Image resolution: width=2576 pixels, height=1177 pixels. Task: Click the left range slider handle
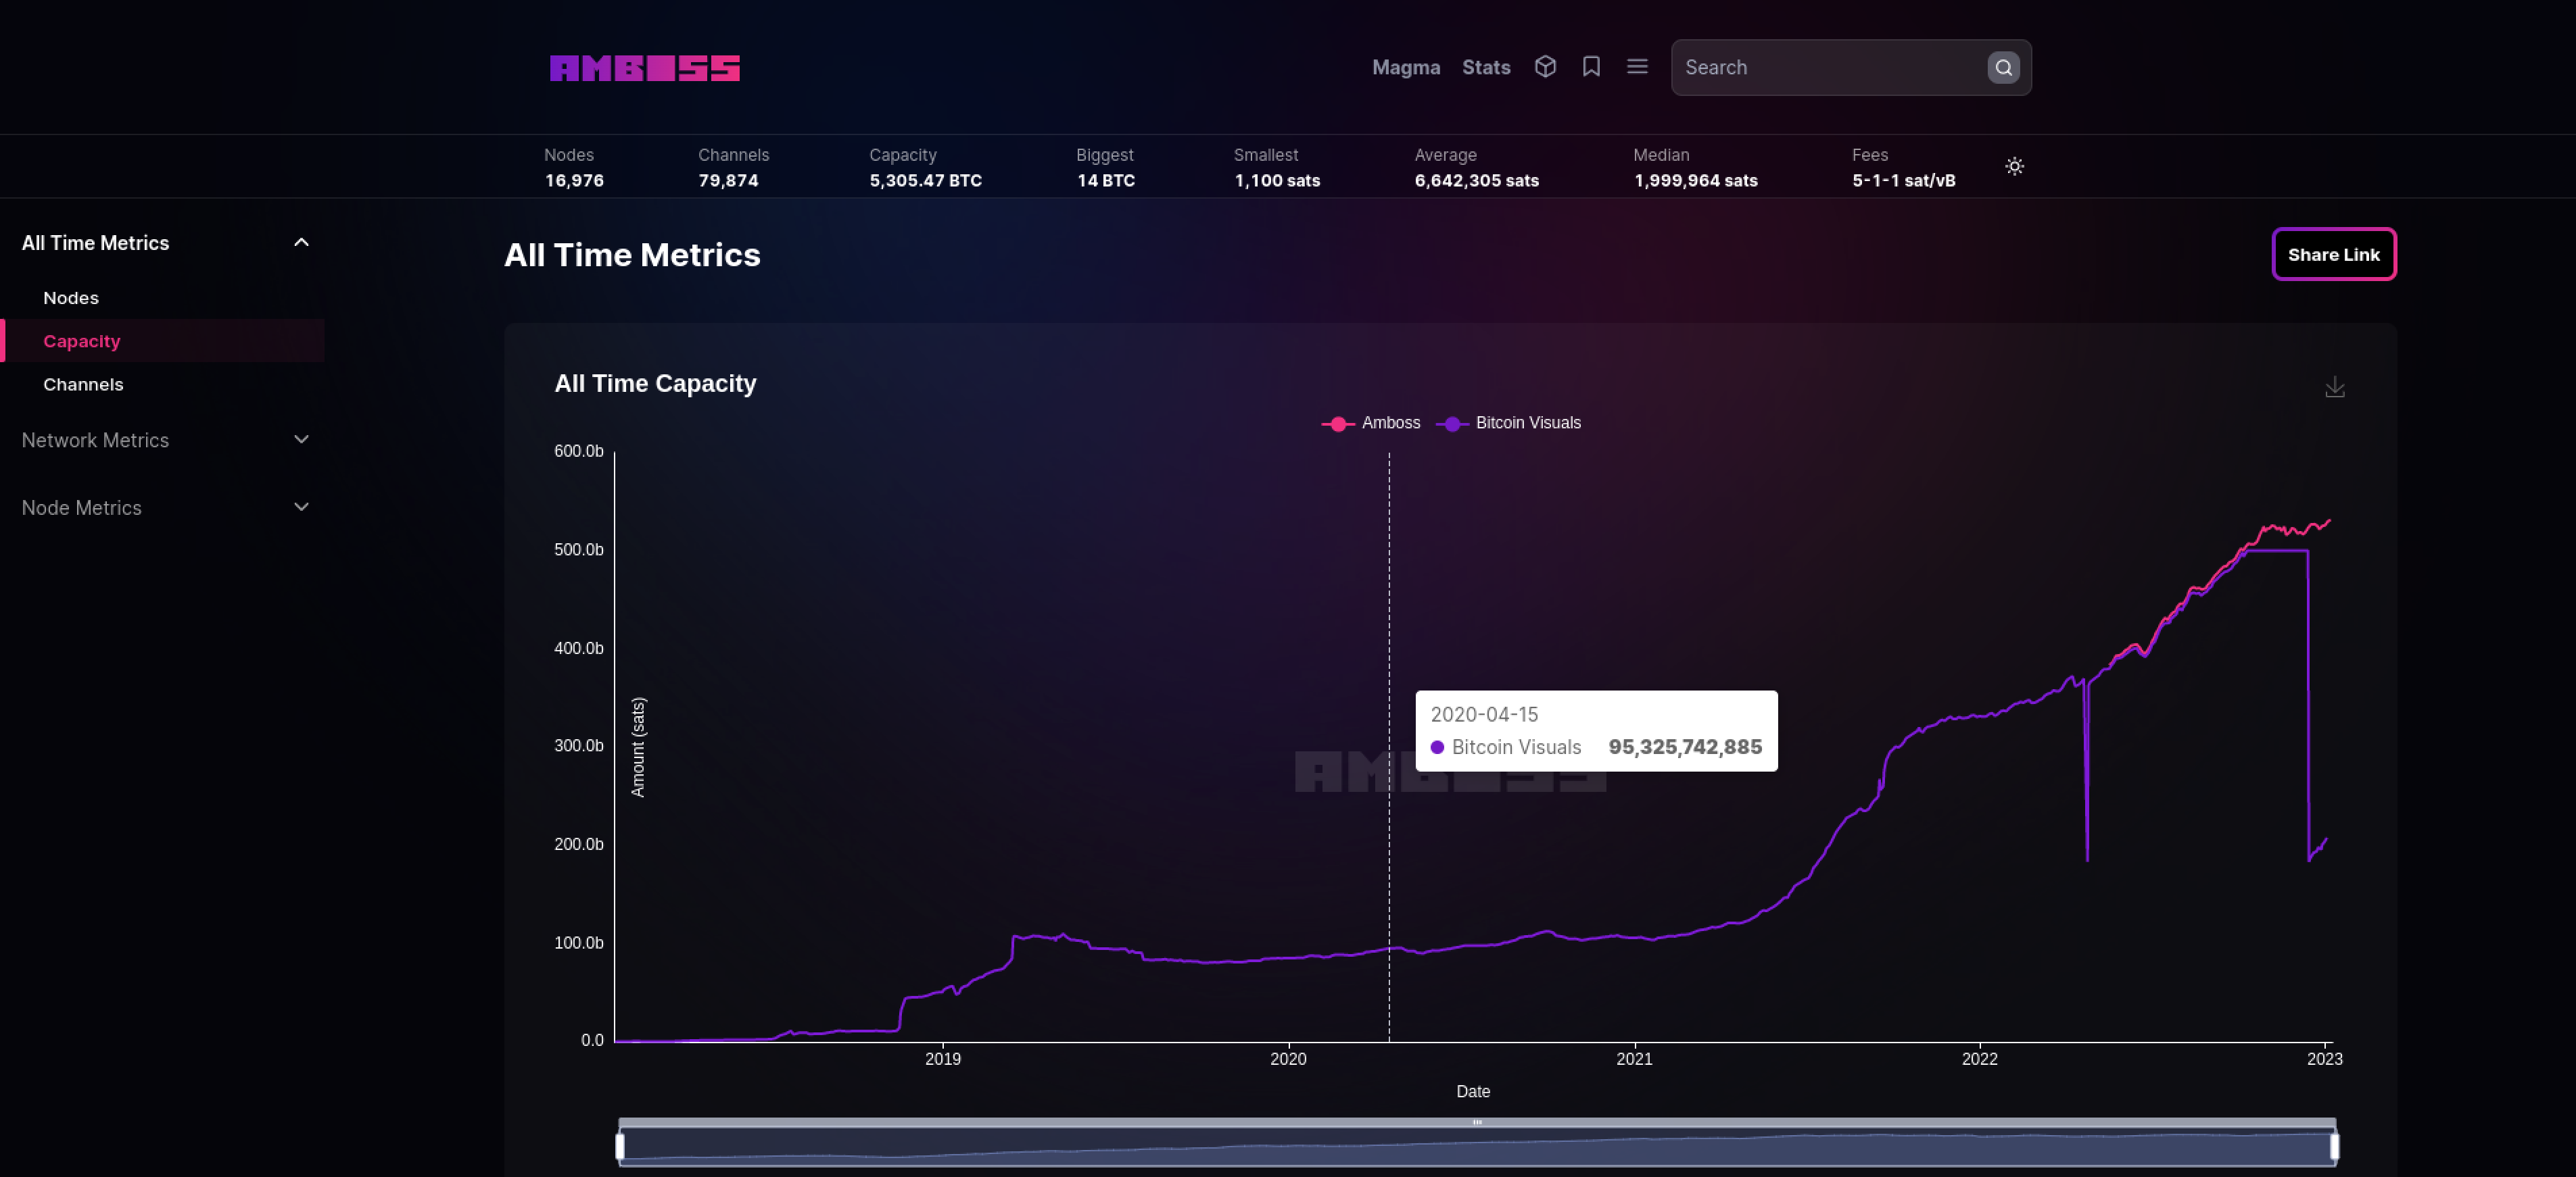coord(620,1146)
